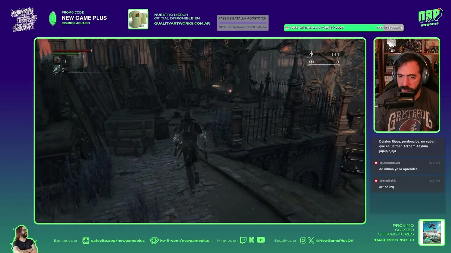Click the "PROMO CODE" label
The height and width of the screenshot is (253, 451).
click(x=73, y=13)
